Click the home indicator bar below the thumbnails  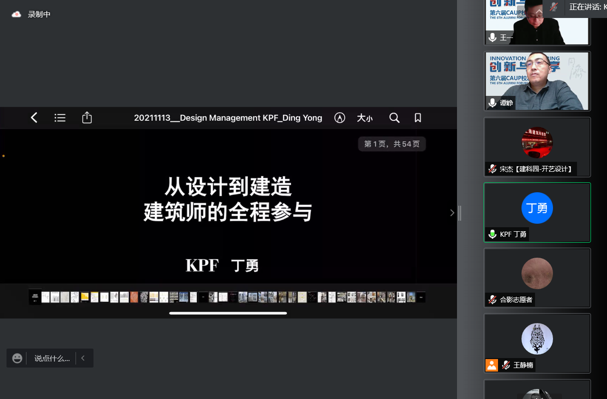point(228,313)
